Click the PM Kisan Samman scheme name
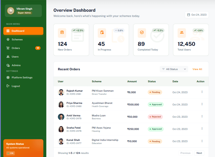This screenshot has width=215, height=157. click(x=103, y=91)
